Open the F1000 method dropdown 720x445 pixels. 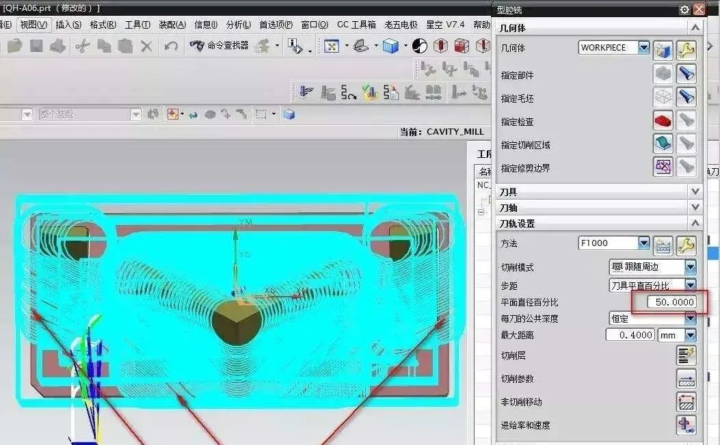pos(643,243)
